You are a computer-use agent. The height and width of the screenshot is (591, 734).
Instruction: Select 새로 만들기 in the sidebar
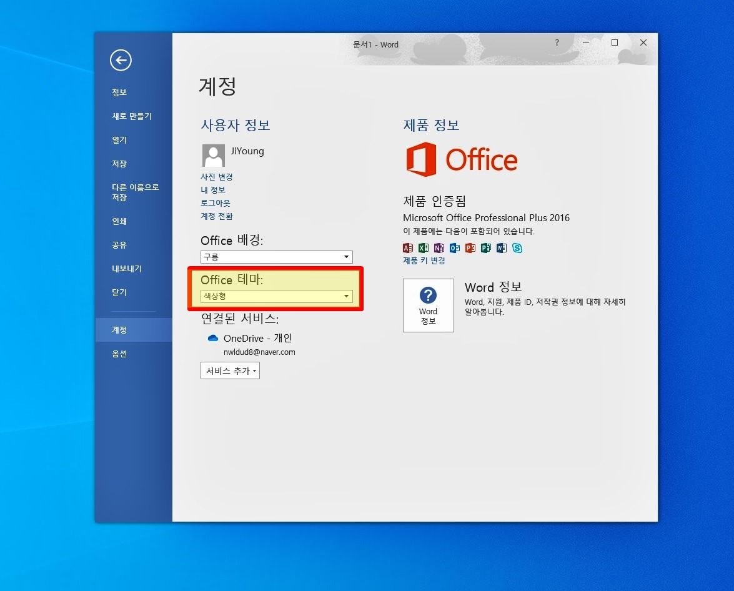132,116
